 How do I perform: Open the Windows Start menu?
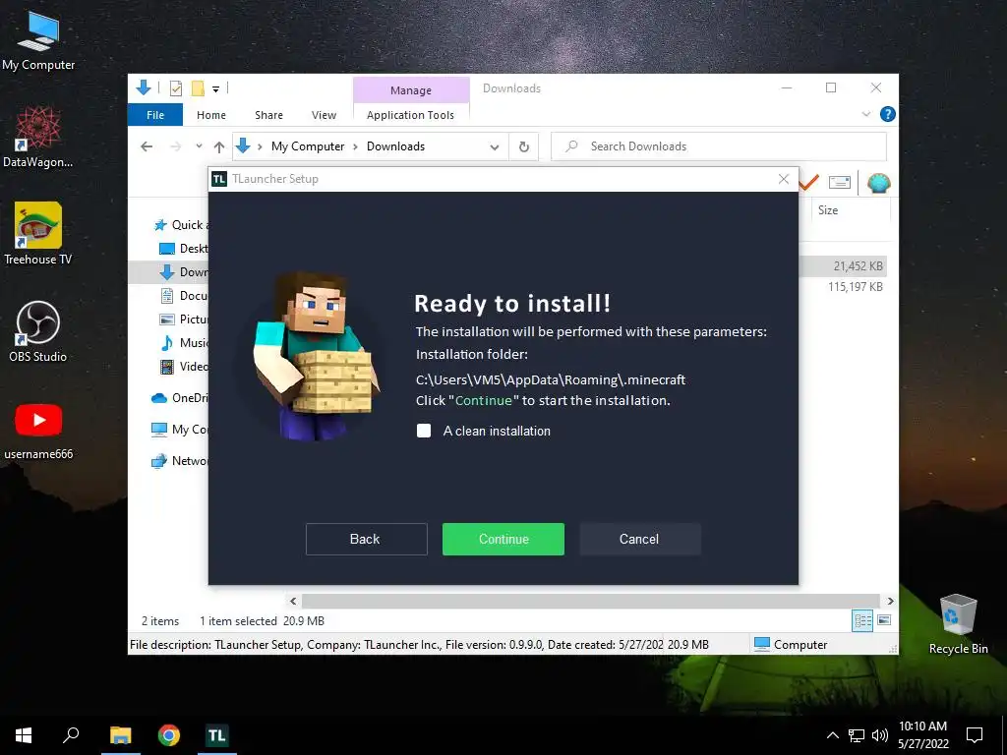[x=24, y=735]
